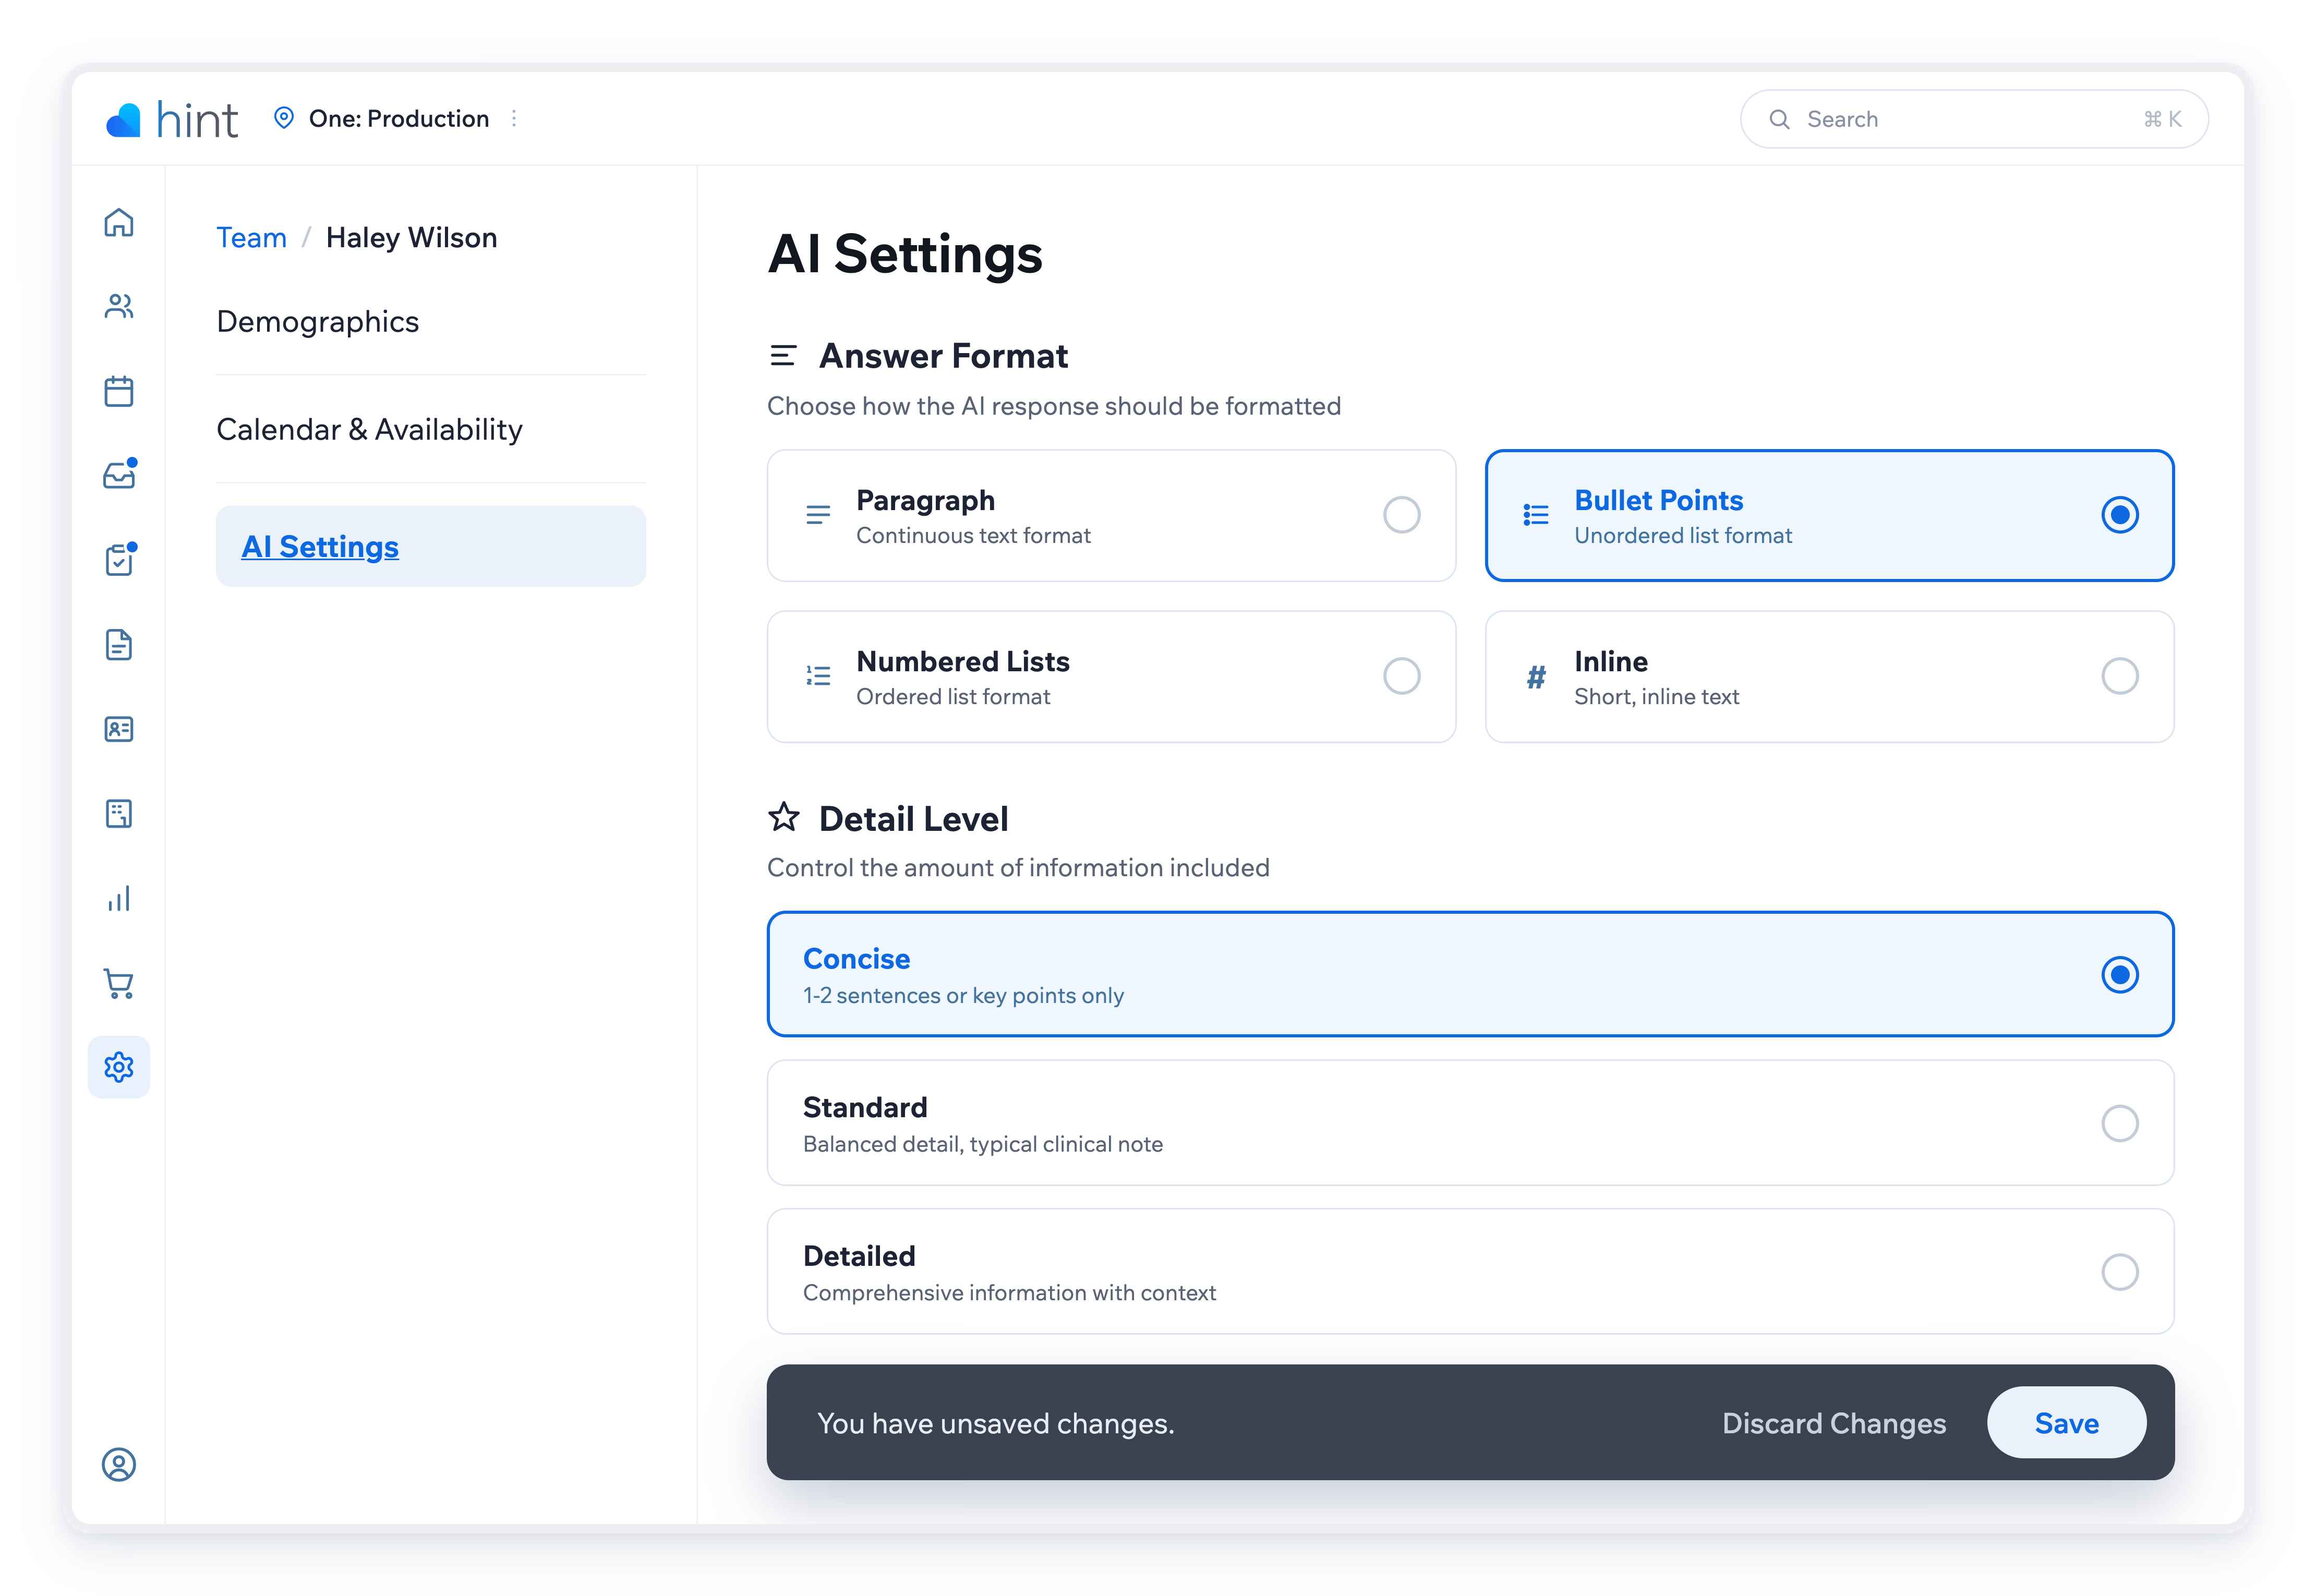
Task: Click the Search input field
Action: click(1974, 119)
